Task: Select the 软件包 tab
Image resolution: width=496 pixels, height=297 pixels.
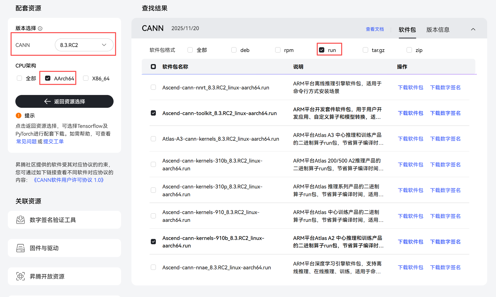Action: [407, 29]
